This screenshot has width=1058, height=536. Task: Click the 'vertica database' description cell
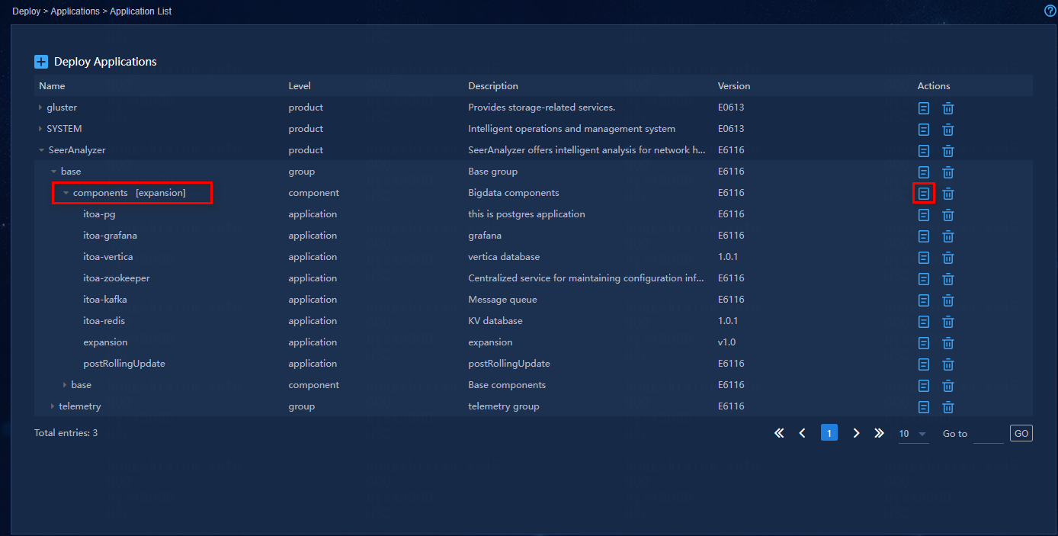504,257
